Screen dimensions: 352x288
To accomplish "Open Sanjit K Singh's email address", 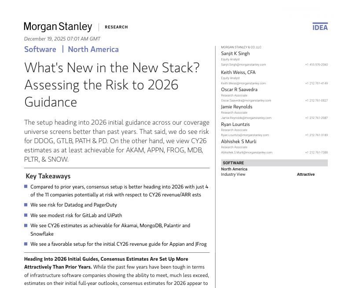I will click(243, 65).
